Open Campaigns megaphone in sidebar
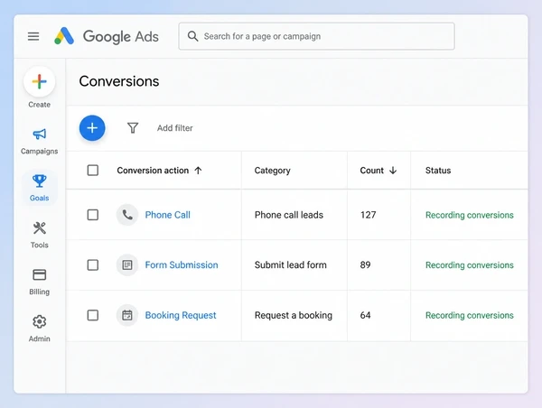Screen dimensions: 542x408 coord(40,134)
